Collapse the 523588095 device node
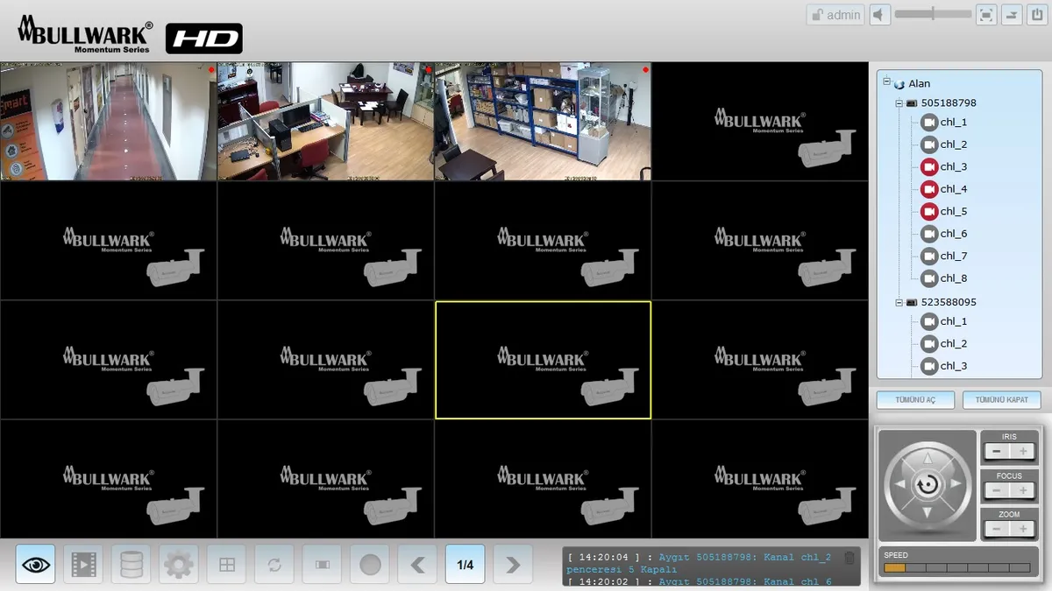Screen dimensions: 1052x591 [x=899, y=302]
